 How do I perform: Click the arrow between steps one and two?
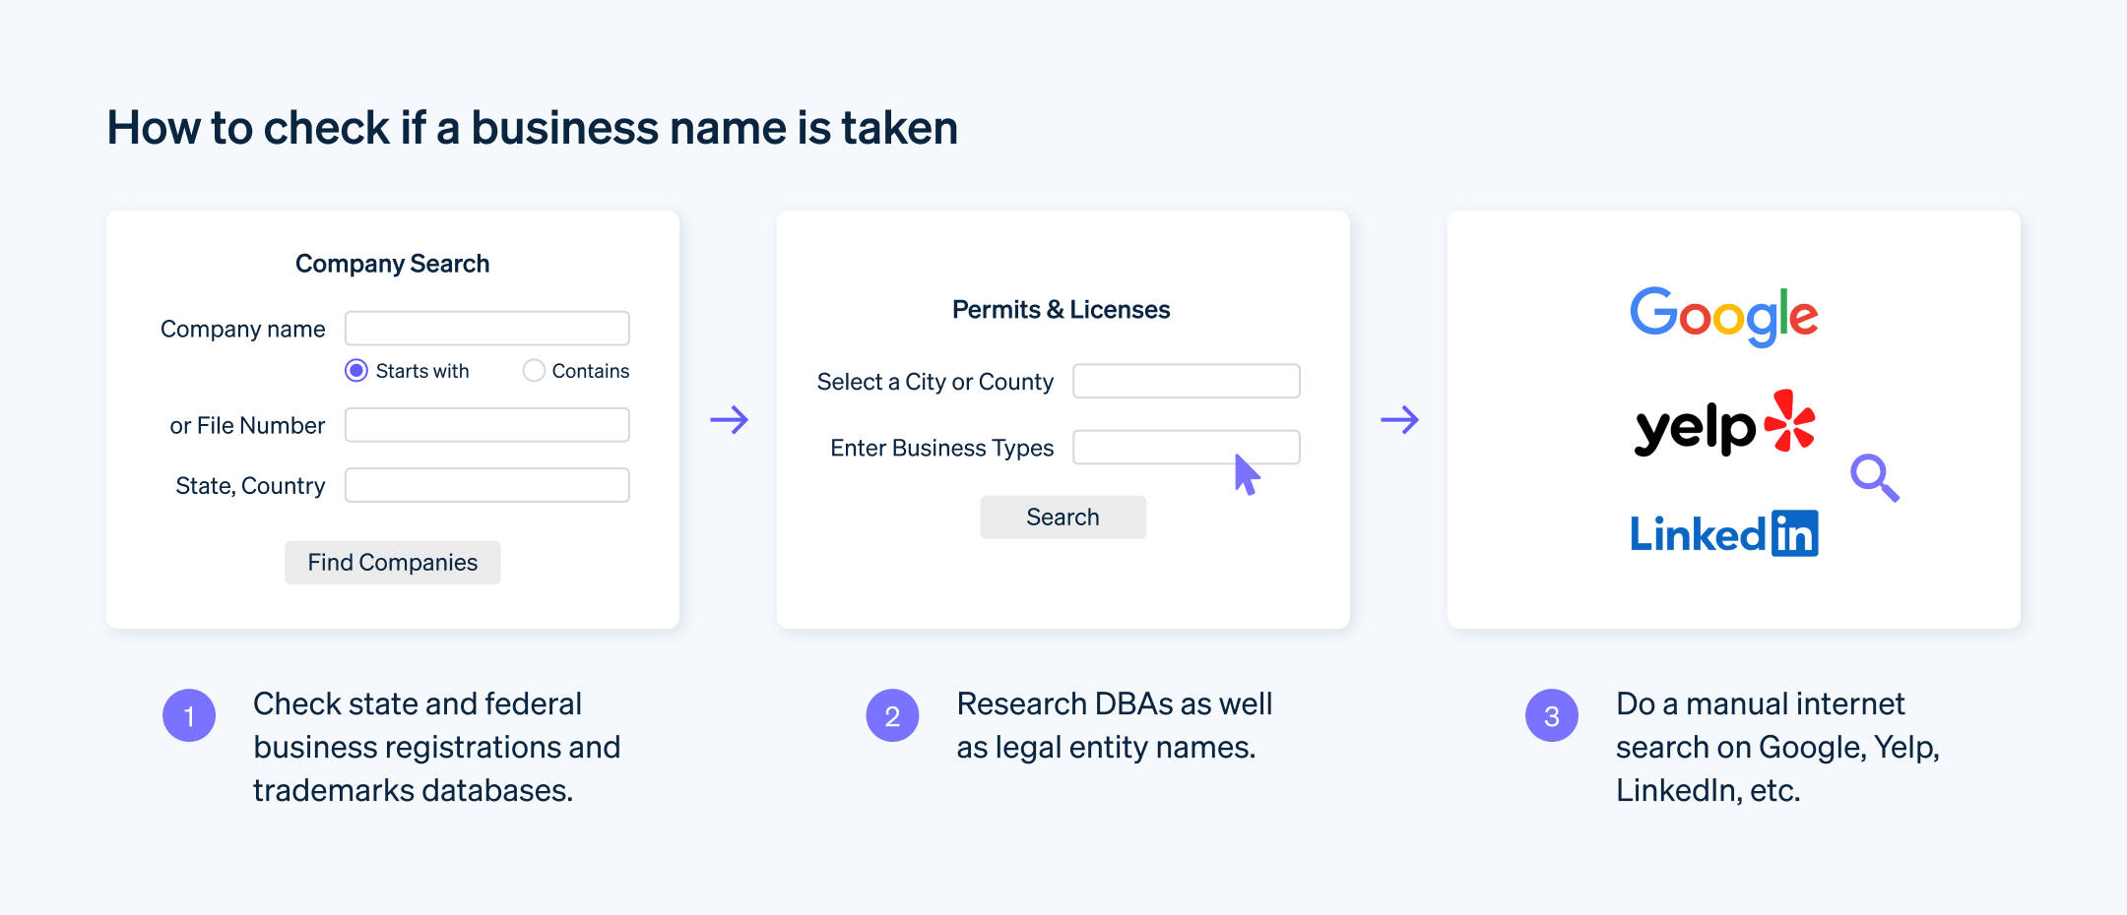(730, 420)
